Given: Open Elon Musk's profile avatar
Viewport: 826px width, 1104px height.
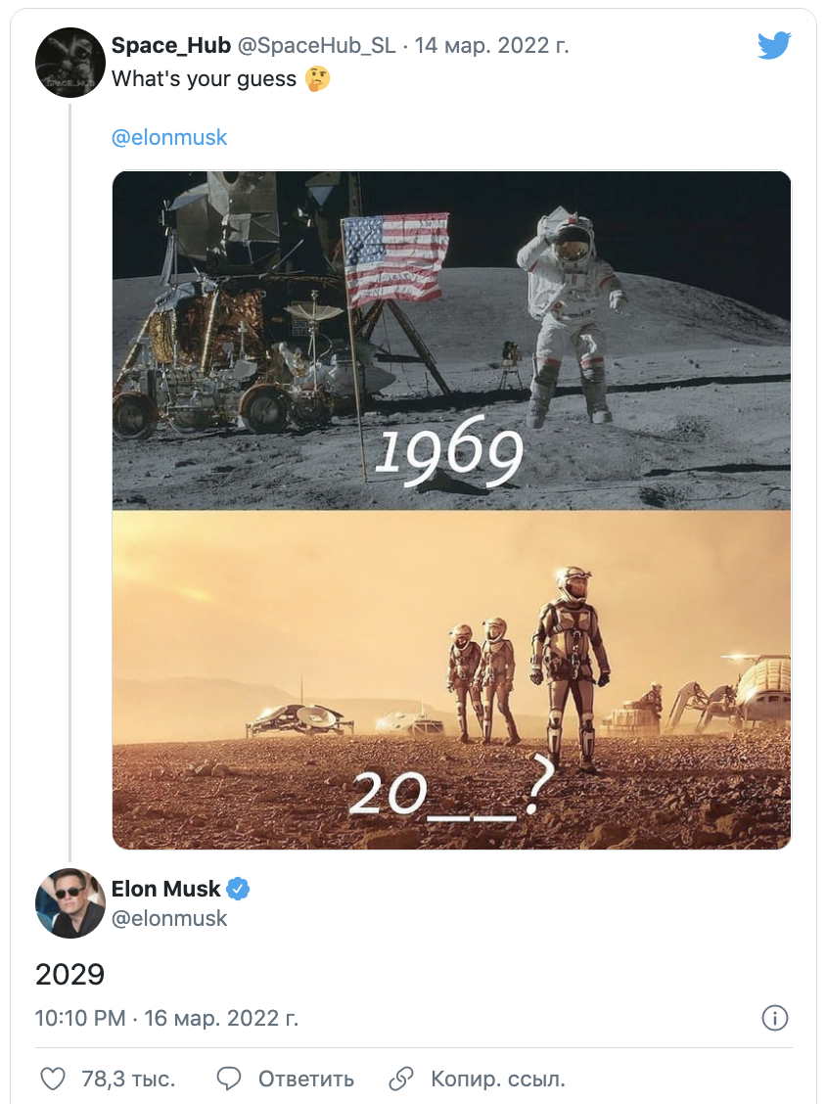Looking at the screenshot, I should (69, 902).
